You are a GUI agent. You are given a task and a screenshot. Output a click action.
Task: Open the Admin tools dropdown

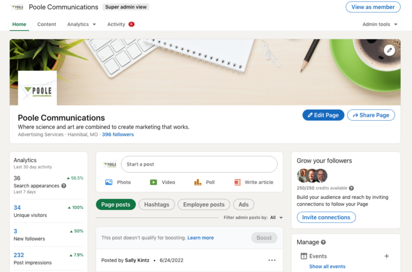[x=380, y=24]
